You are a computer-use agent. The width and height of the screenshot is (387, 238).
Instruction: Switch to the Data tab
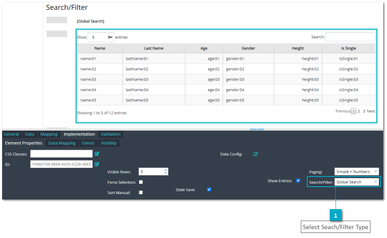(x=30, y=134)
